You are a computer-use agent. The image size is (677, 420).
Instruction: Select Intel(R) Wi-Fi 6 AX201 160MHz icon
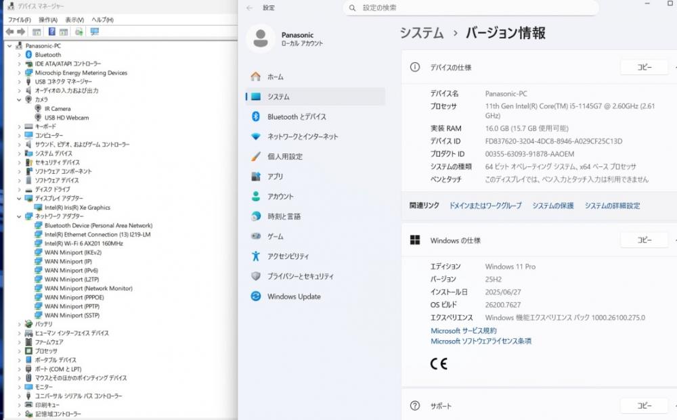coord(38,243)
